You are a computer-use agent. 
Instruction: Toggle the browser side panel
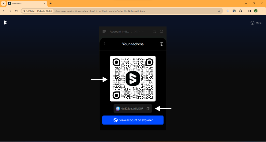249,11
